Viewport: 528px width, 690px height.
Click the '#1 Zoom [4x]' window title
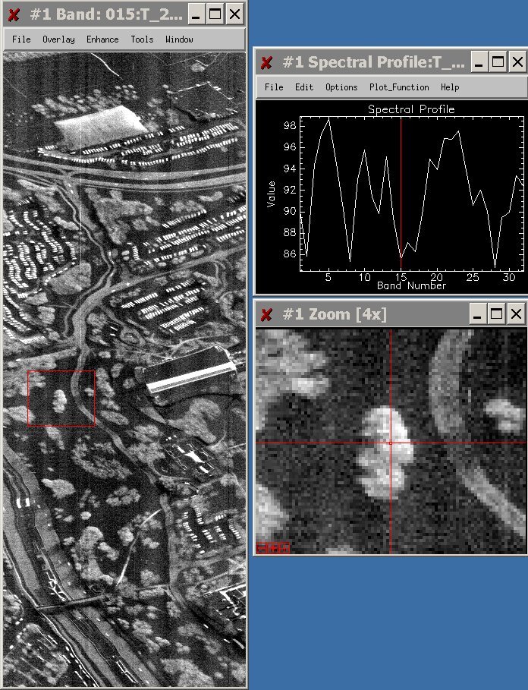(x=335, y=314)
